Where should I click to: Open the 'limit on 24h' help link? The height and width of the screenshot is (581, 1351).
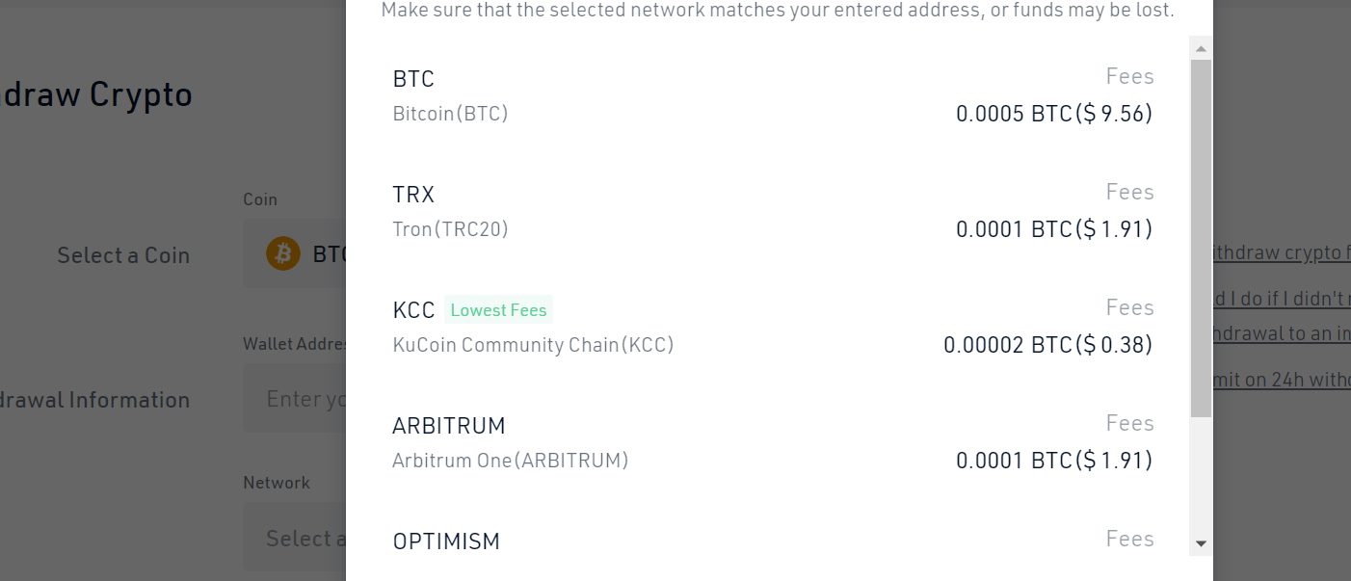1282,380
